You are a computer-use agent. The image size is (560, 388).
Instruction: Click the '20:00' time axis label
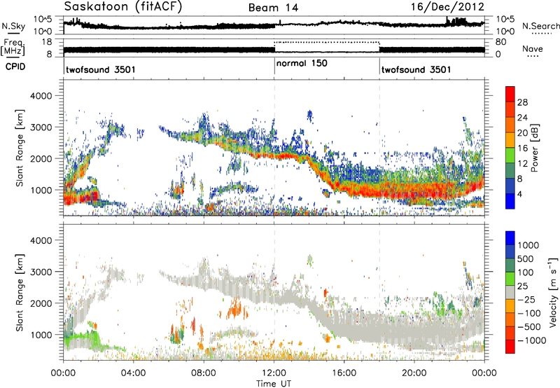[414, 373]
